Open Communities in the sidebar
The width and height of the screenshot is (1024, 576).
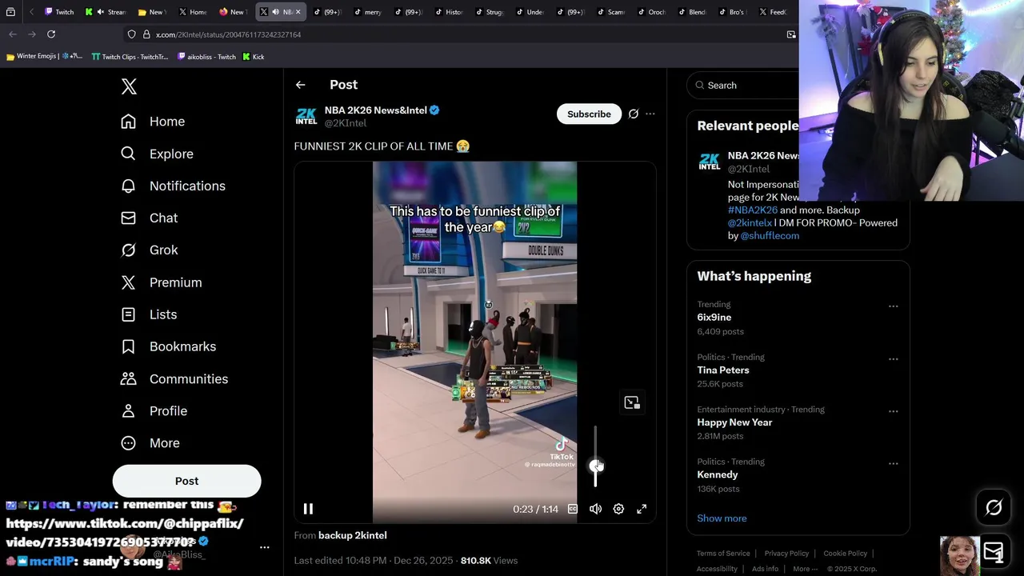tap(174, 378)
